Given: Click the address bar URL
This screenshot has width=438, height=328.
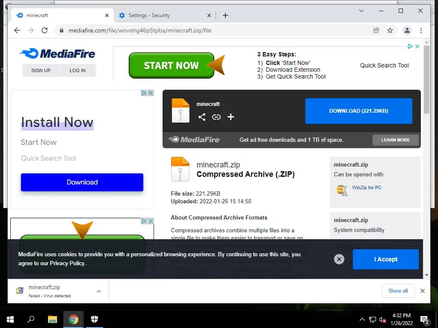Looking at the screenshot, I should pyautogui.click(x=140, y=30).
